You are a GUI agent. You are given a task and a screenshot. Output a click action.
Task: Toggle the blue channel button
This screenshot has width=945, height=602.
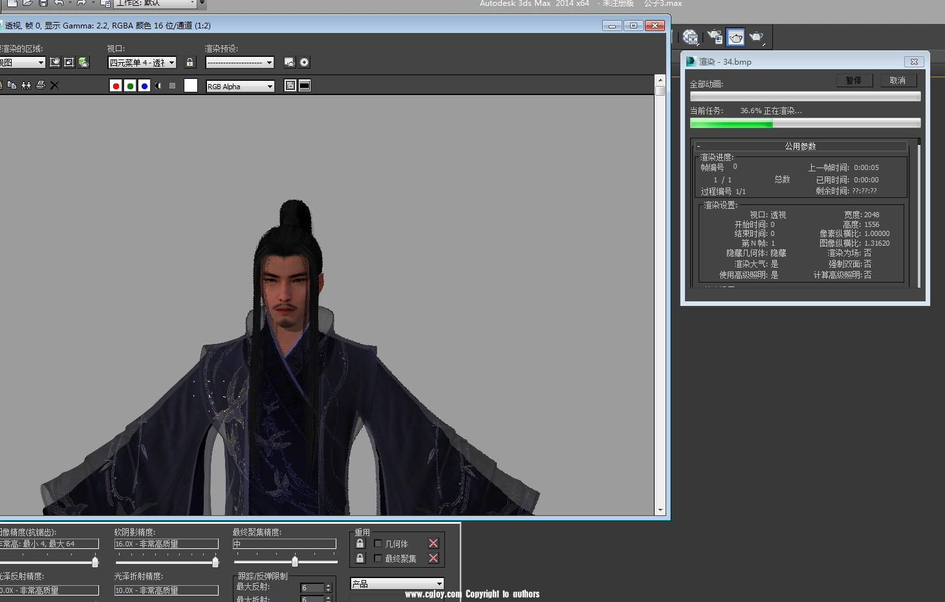(144, 86)
